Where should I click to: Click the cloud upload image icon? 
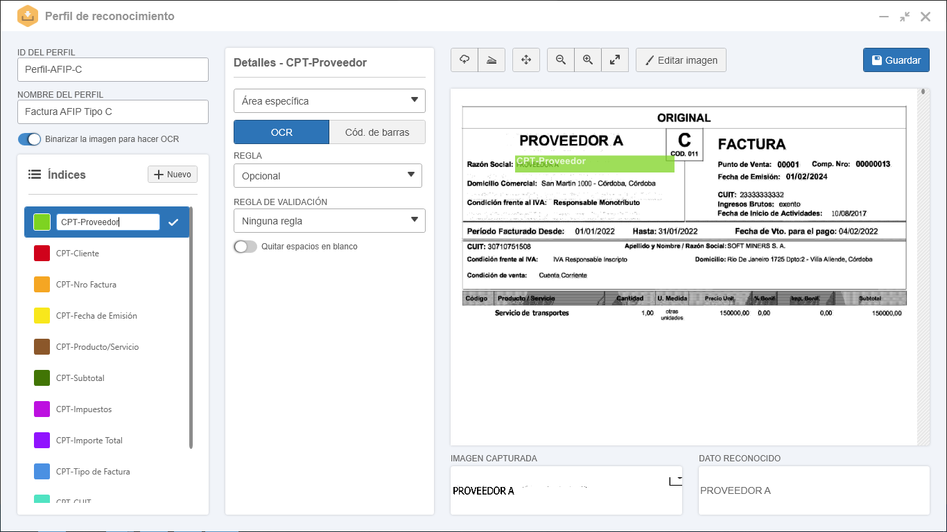pos(464,60)
